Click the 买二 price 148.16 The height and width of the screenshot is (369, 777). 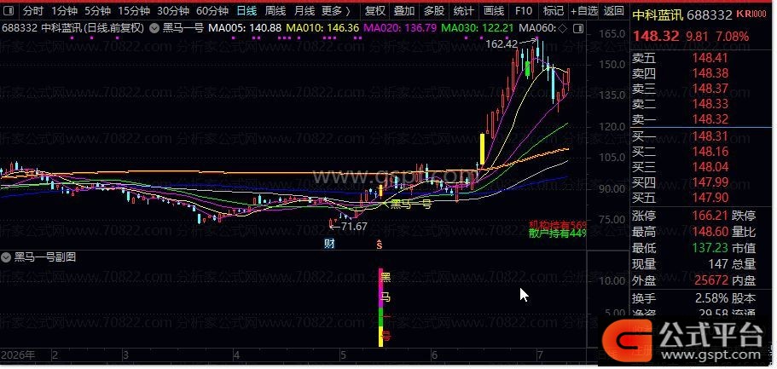tap(710, 152)
